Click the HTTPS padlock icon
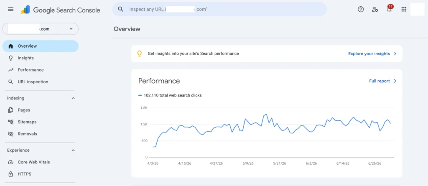Screen dimensions: 428x186 (x=10, y=174)
